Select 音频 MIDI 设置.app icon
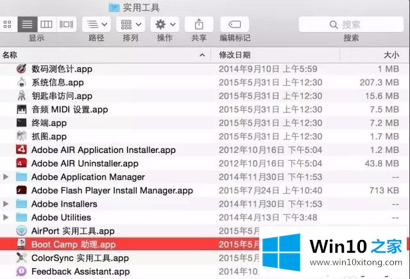Screen dimensions: 410x279 coord(21,109)
